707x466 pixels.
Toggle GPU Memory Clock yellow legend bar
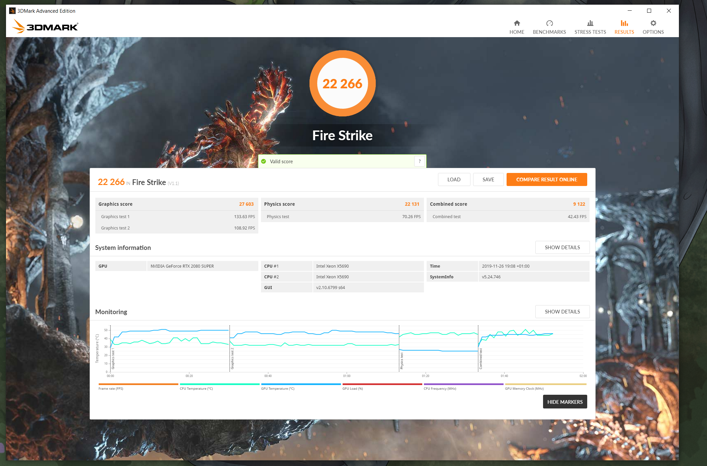tap(545, 384)
